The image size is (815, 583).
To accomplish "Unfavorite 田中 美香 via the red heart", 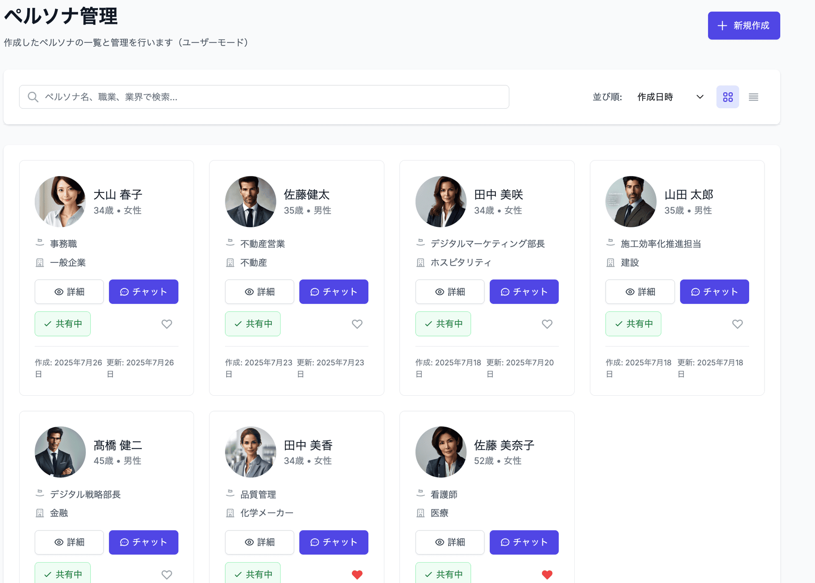I will click(x=357, y=575).
